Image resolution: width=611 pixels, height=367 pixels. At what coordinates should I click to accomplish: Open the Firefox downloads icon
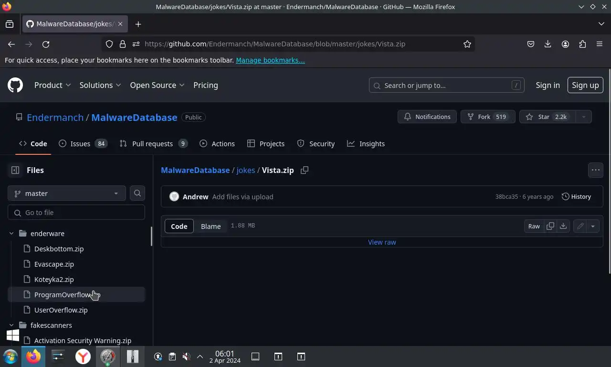(548, 44)
